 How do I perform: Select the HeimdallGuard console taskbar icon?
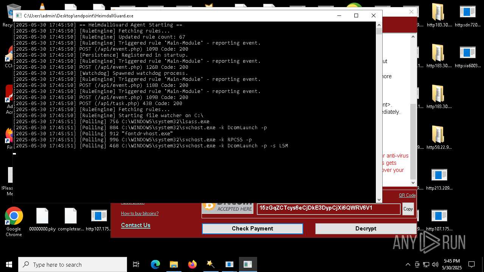pos(248,264)
